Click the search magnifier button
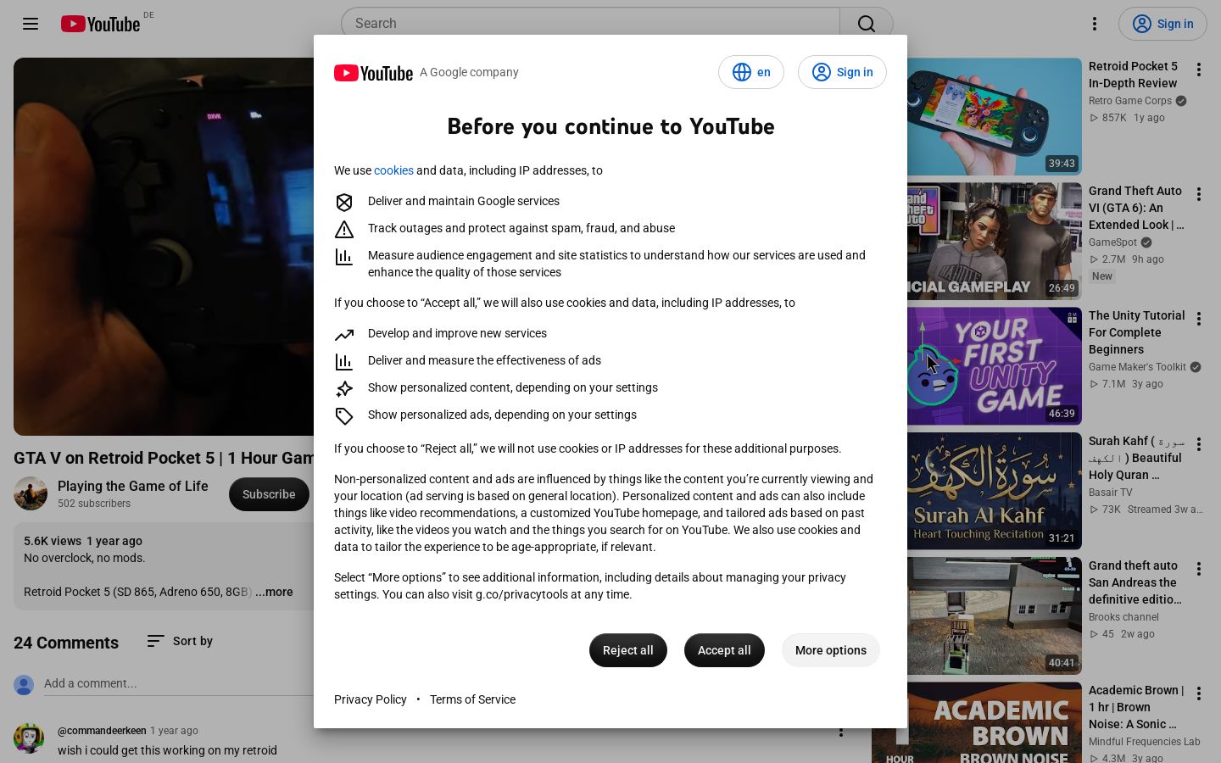Screen dimensions: 1221x763 pos(867,24)
